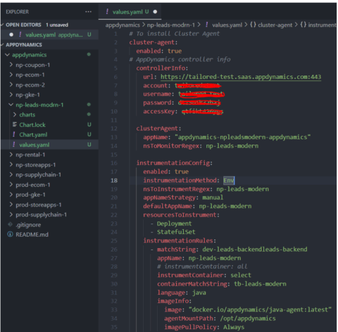The image size is (338, 332).
Task: Select np-leads-modrn-1 in the breadcrumb
Action: coord(171,25)
